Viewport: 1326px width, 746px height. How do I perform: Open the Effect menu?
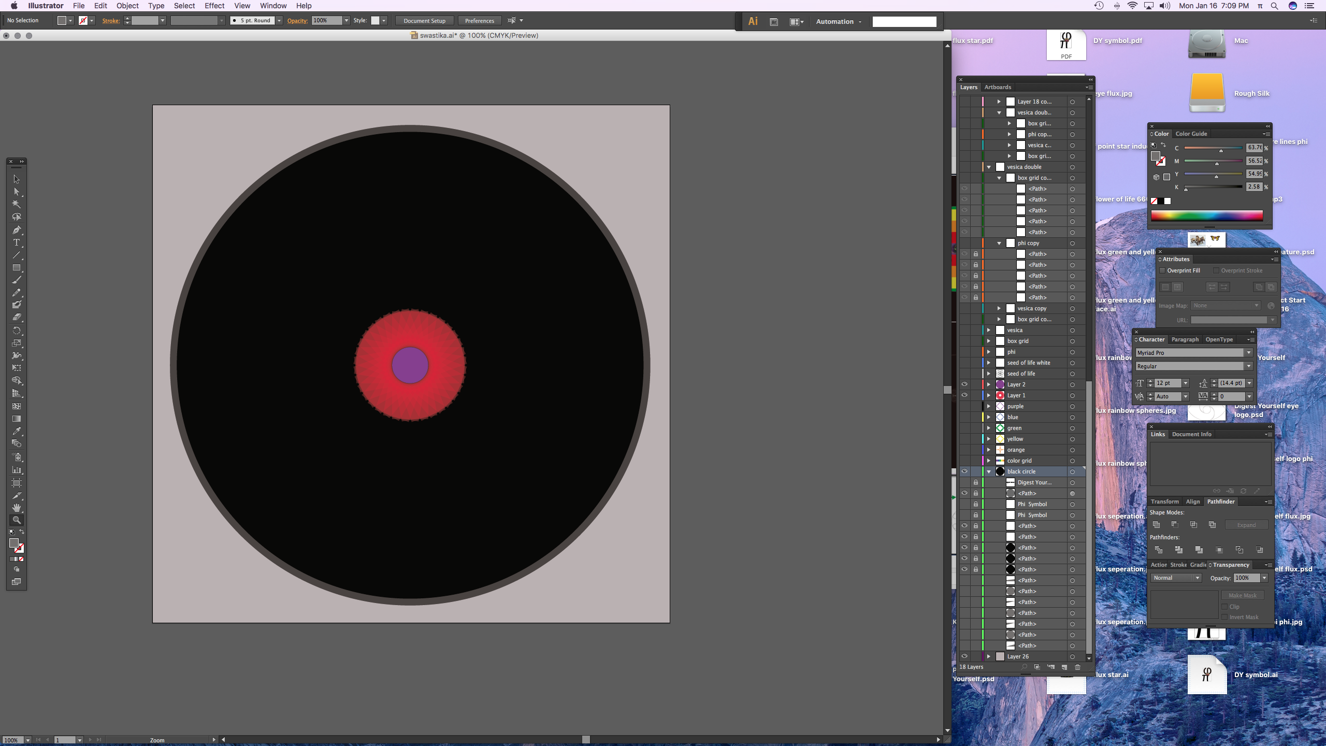pos(214,6)
